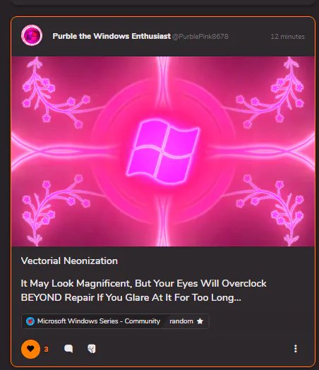Viewport: 319px width, 370px height.
Task: Click the post description about eyes overclocking
Action: pyautogui.click(x=143, y=290)
